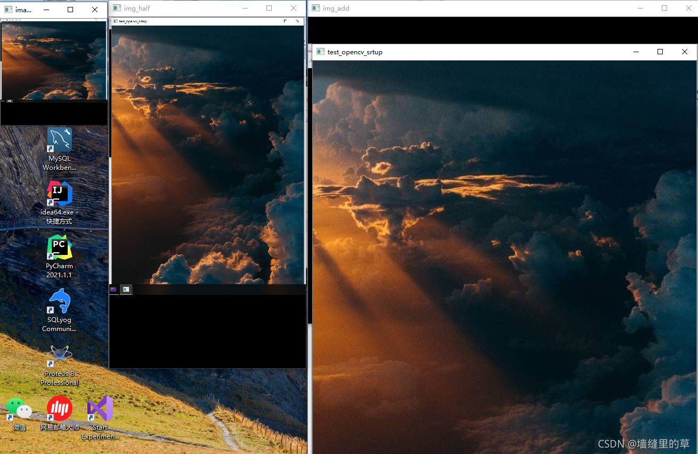The height and width of the screenshot is (454, 698).
Task: Maximize the img_add window
Action: (664, 9)
